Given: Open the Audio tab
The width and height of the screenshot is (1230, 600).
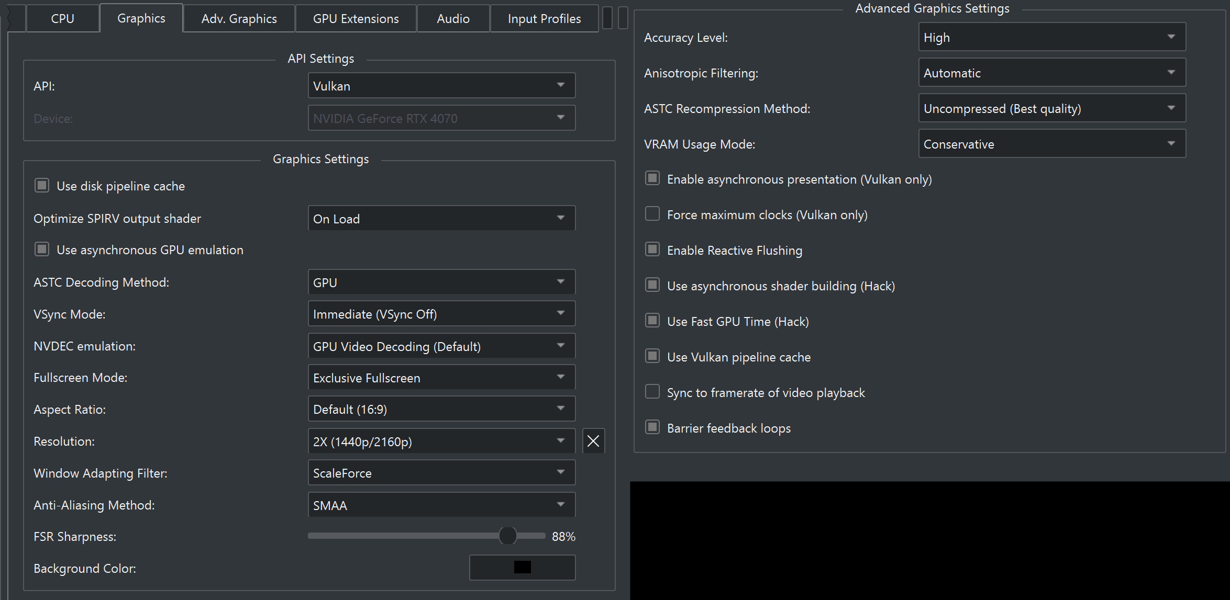Looking at the screenshot, I should click(453, 18).
